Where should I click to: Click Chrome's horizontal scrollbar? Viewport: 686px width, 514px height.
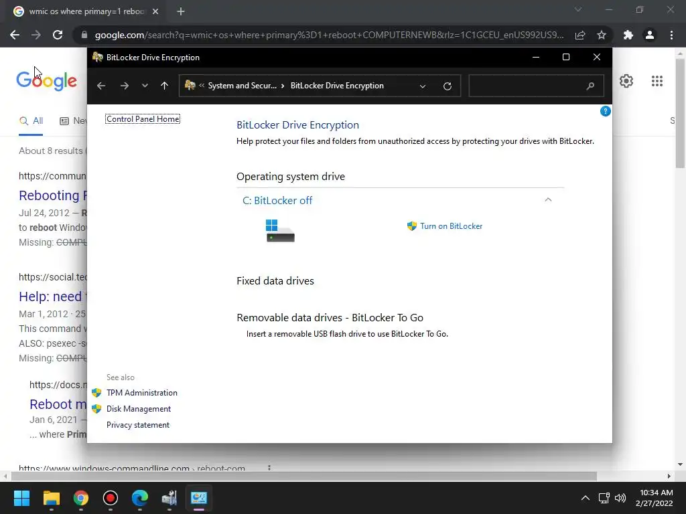pyautogui.click(x=303, y=476)
